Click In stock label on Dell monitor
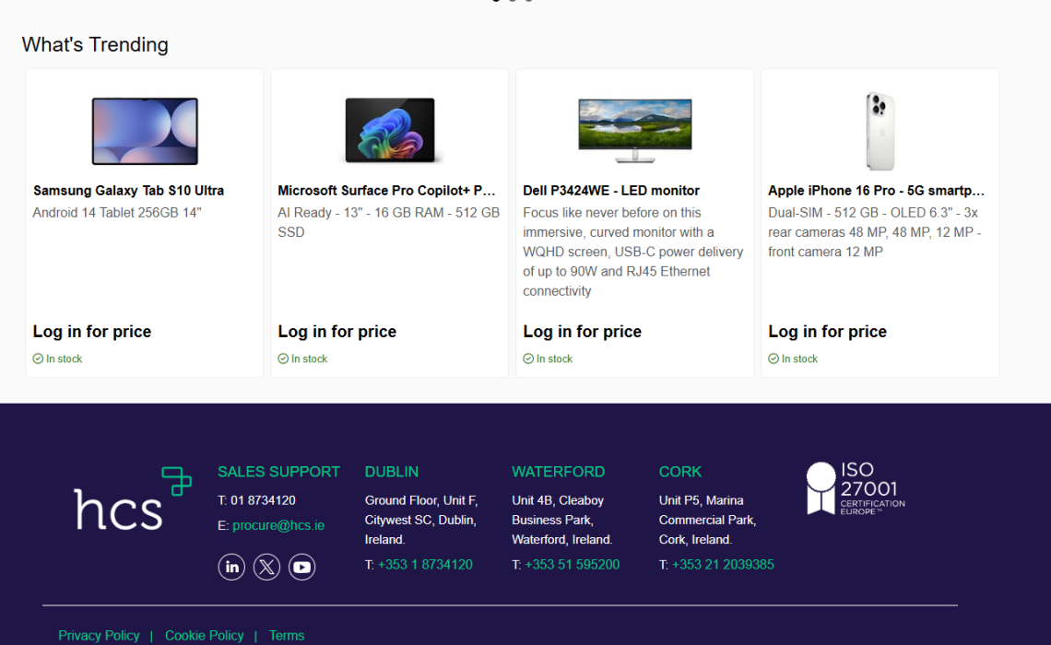 point(554,359)
